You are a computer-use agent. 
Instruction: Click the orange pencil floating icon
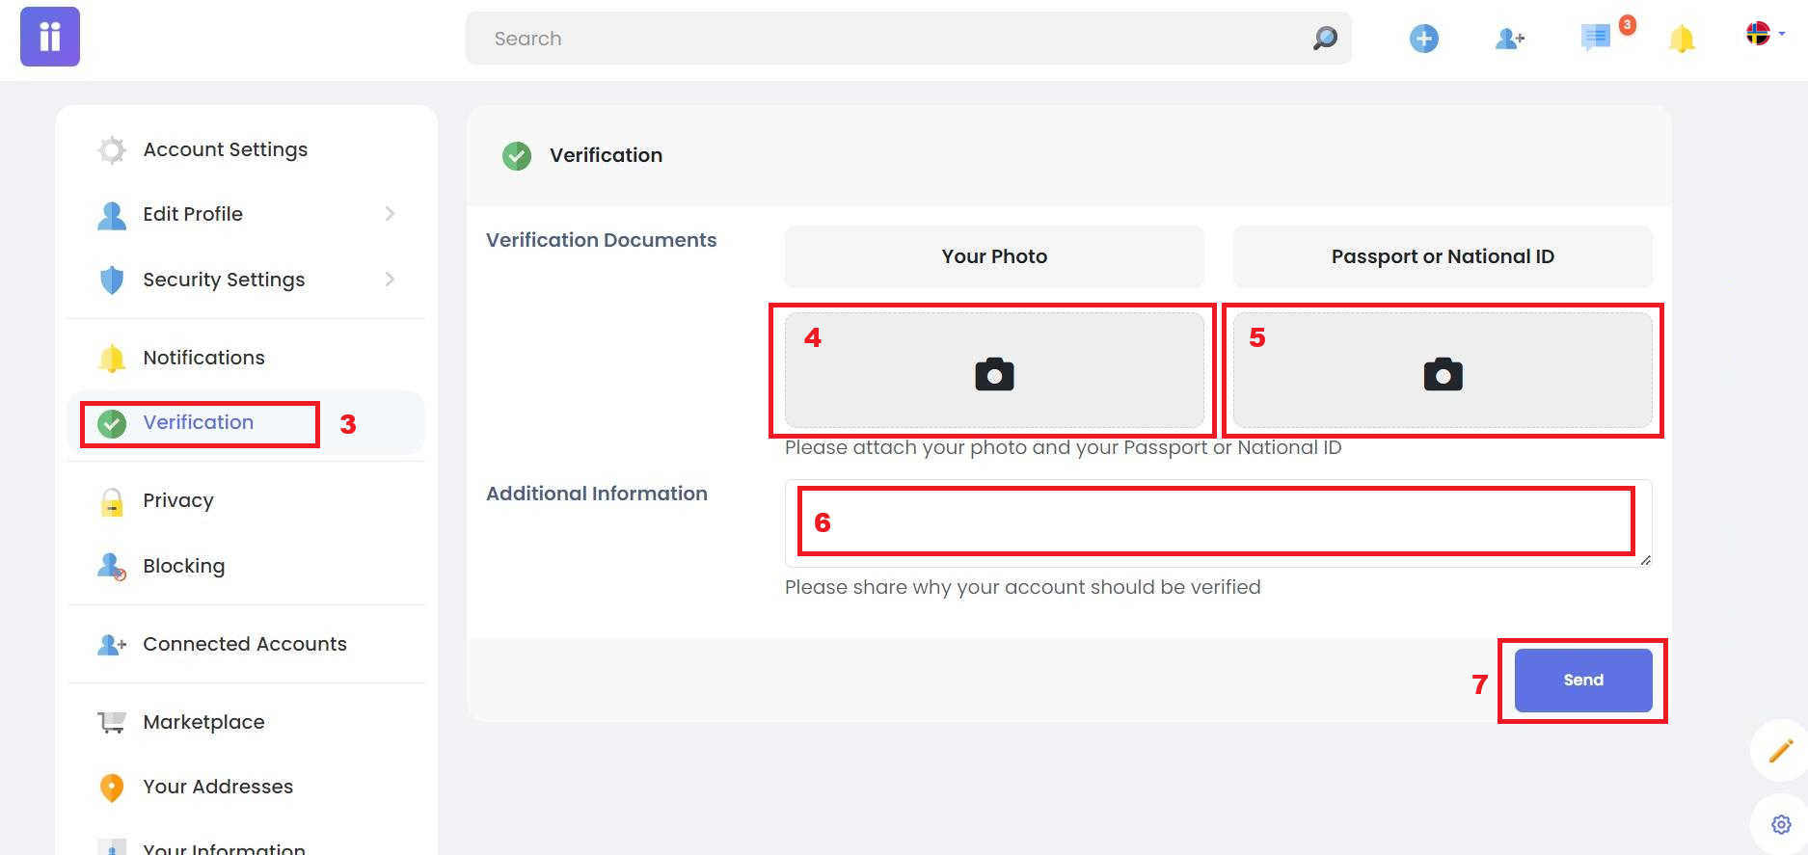point(1781,750)
